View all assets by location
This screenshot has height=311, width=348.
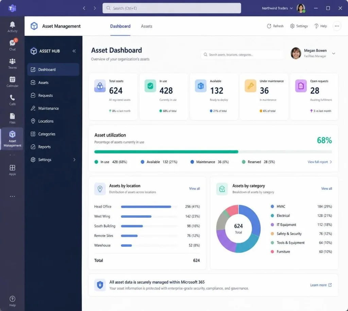tap(194, 189)
